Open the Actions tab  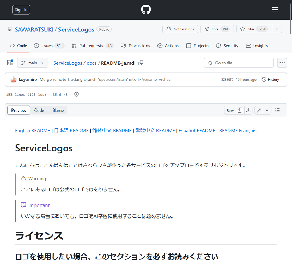tap(168, 46)
